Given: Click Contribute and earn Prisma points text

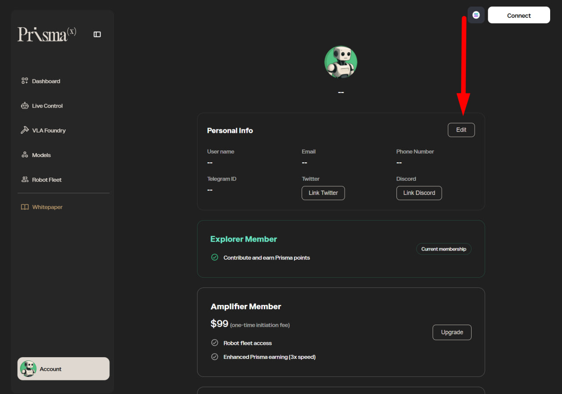Looking at the screenshot, I should click(x=267, y=258).
